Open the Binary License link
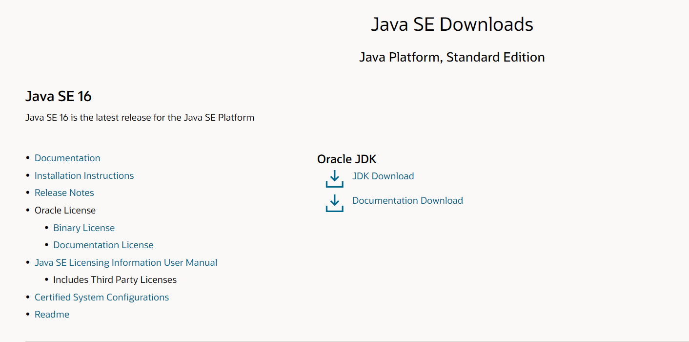This screenshot has width=689, height=342. coord(84,228)
